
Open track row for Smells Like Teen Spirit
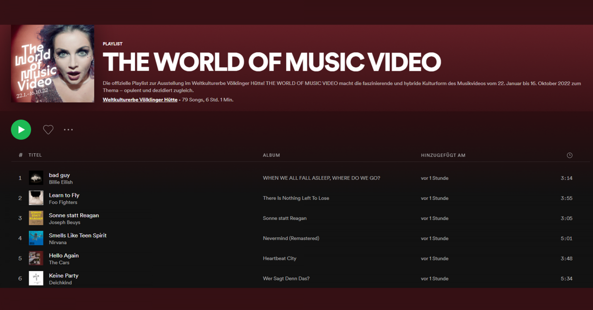78,235
